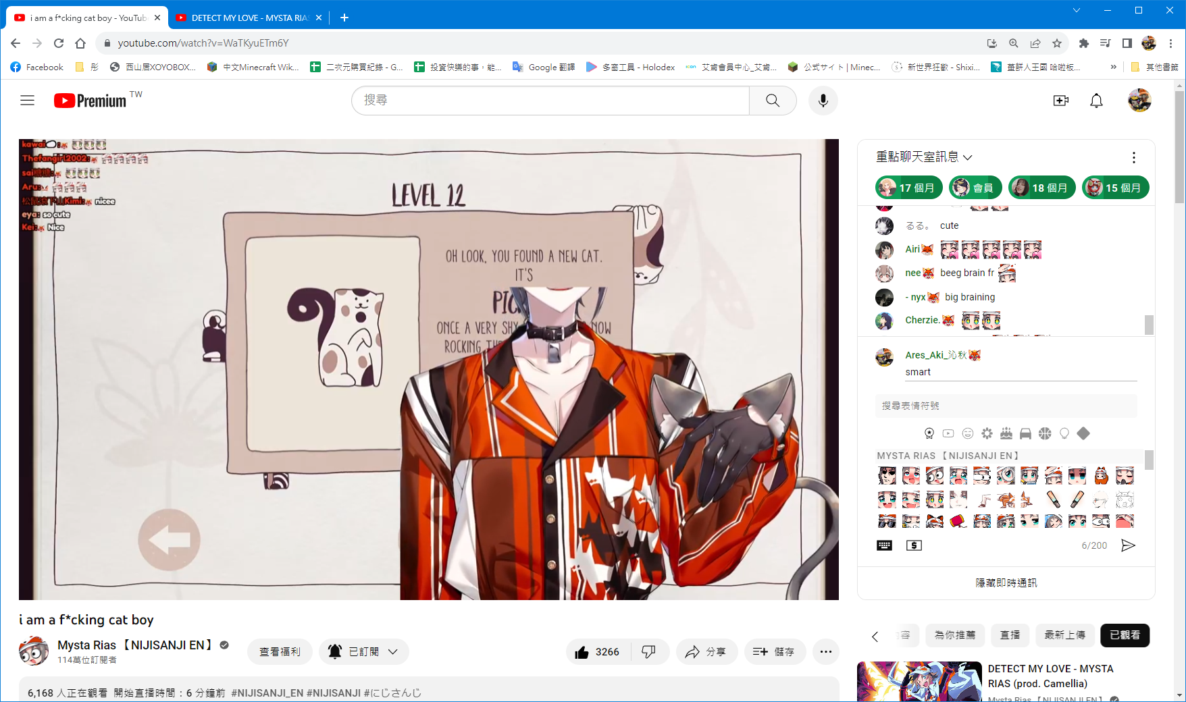The height and width of the screenshot is (702, 1186).
Task: Dislike the video with thumbs down
Action: click(648, 652)
